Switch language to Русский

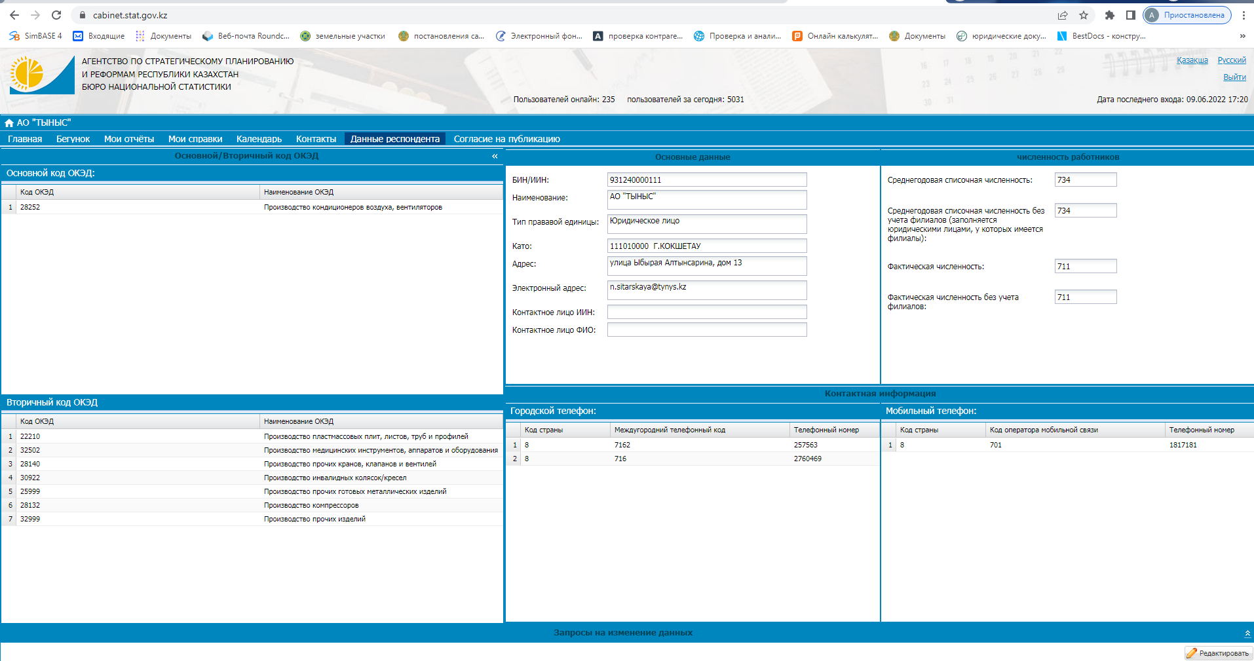tap(1232, 60)
